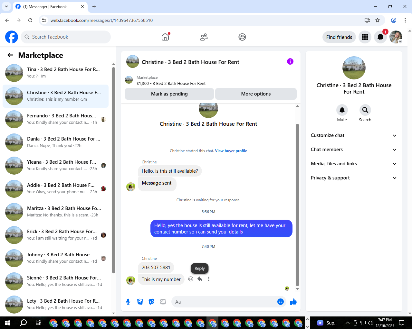Open the Notifications bell icon
Viewport: 412px width, 329px height.
[380, 37]
